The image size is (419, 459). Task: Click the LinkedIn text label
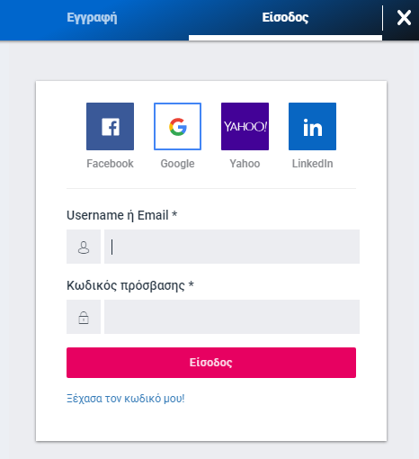point(312,164)
